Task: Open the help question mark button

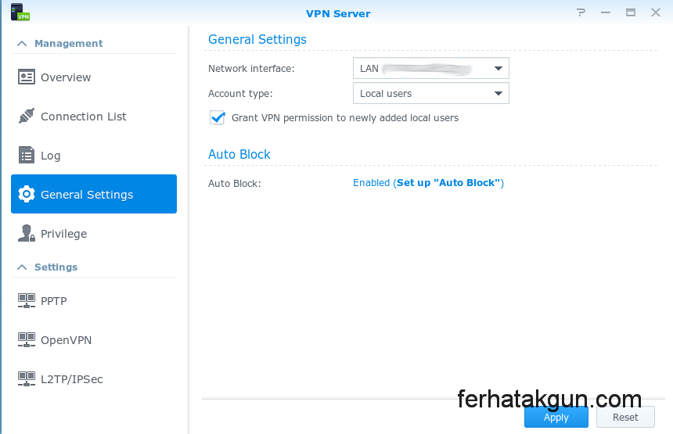Action: tap(581, 13)
